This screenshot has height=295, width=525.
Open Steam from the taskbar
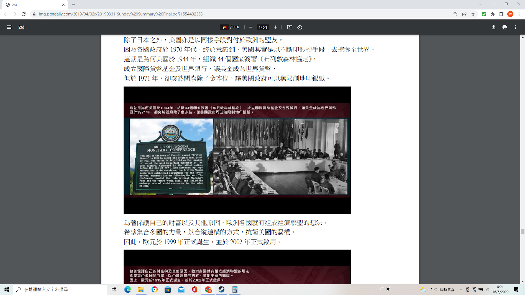coord(221,289)
